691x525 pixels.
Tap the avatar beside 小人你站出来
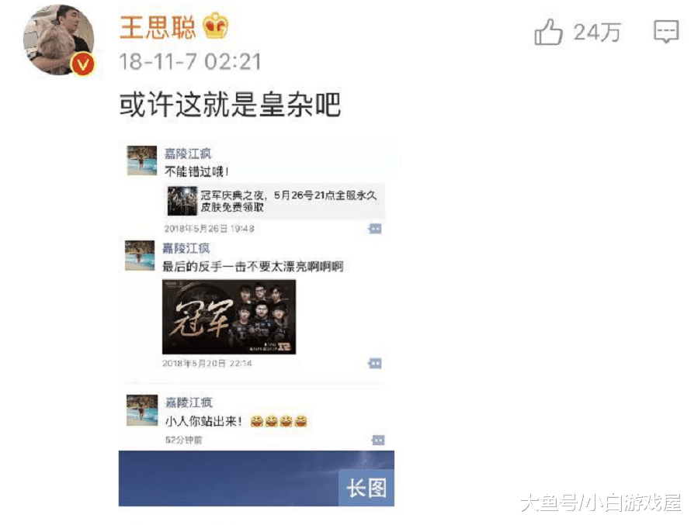pos(142,410)
